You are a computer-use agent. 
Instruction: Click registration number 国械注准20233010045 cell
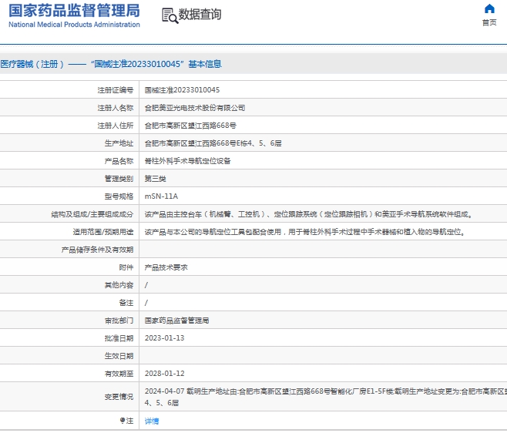pyautogui.click(x=182, y=90)
